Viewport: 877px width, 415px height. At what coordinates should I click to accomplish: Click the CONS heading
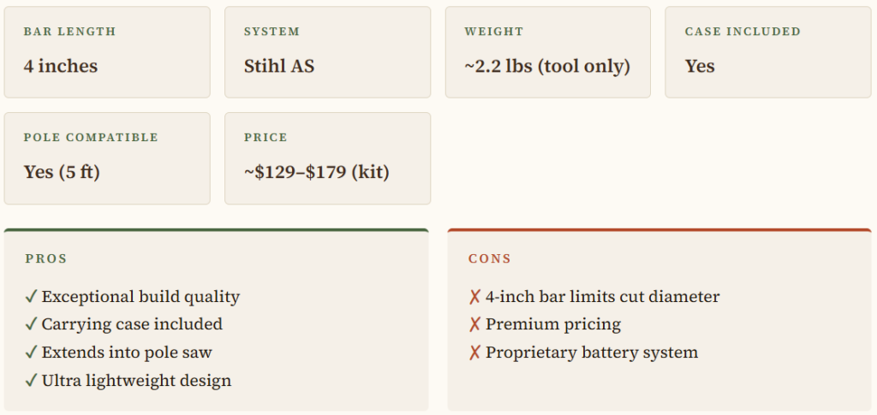pyautogui.click(x=490, y=258)
